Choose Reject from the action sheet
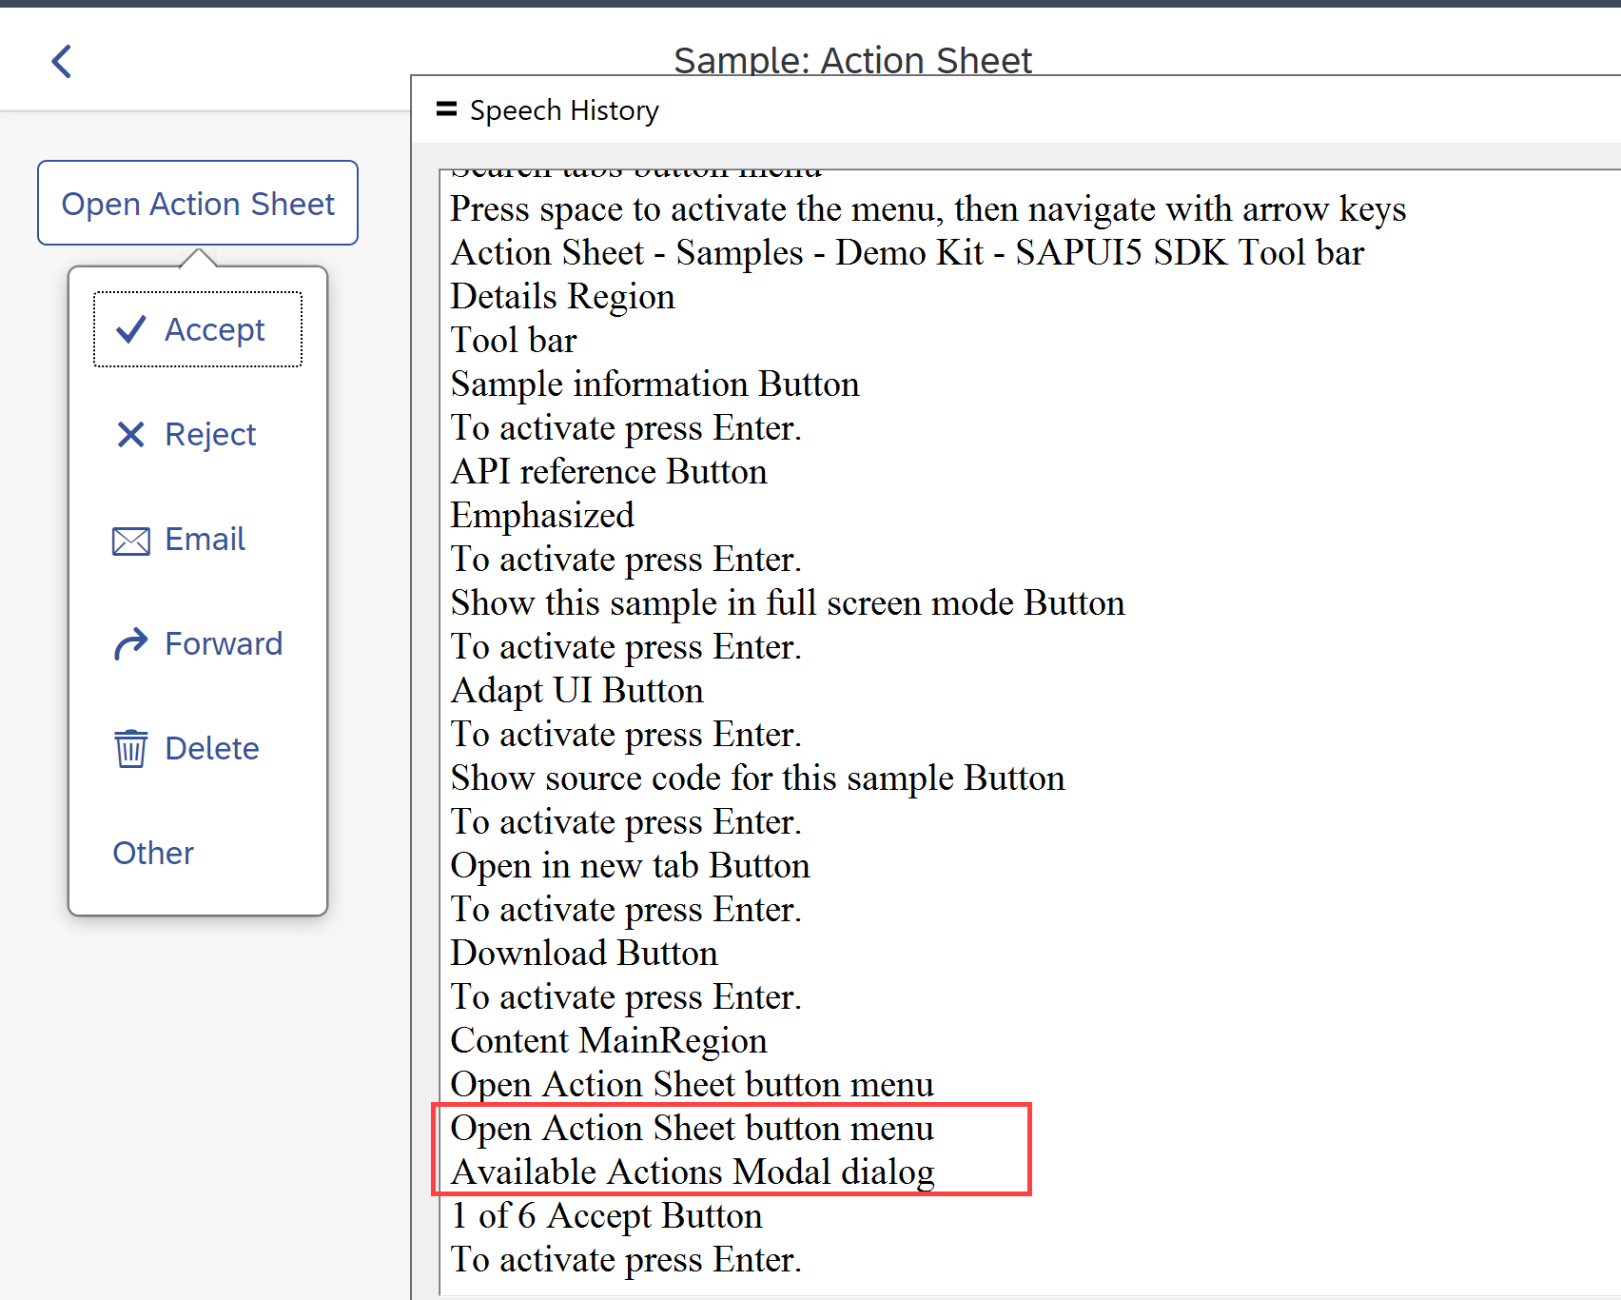This screenshot has width=1621, height=1300. 210,434
